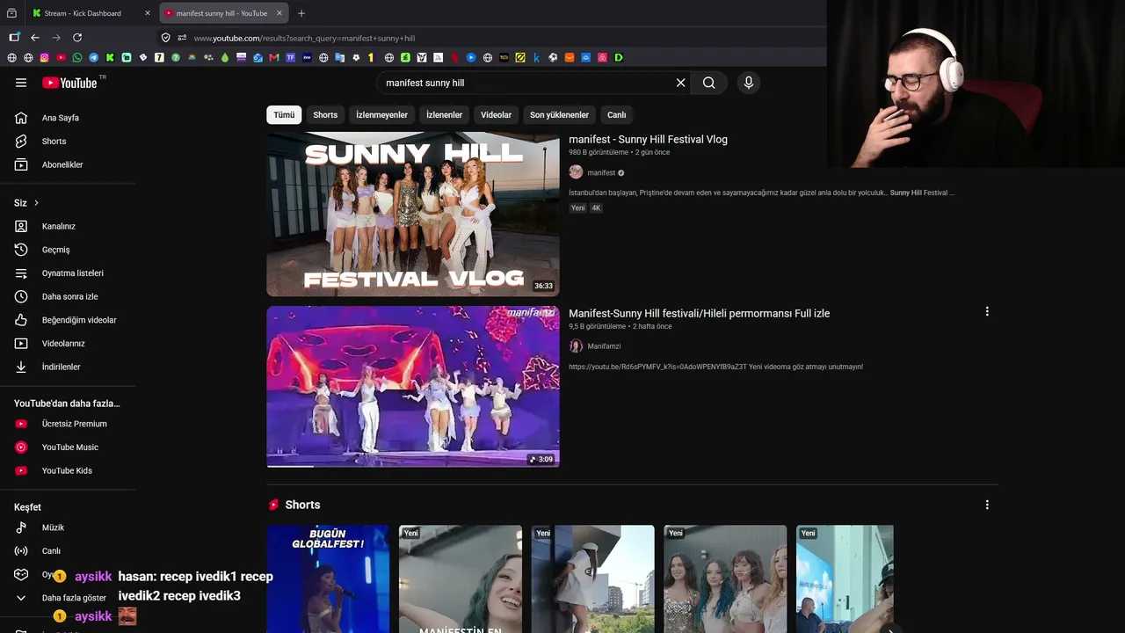Click the Shorts section heading
The height and width of the screenshot is (633, 1125).
[x=302, y=506]
